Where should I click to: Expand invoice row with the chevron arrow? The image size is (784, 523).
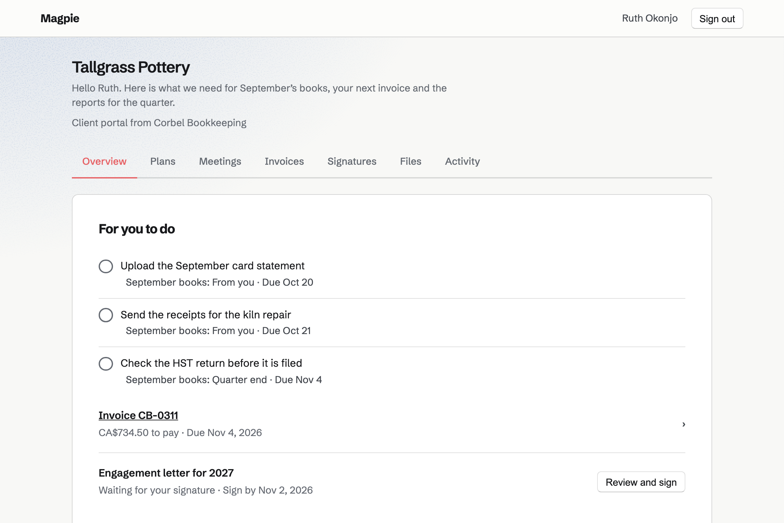click(684, 424)
